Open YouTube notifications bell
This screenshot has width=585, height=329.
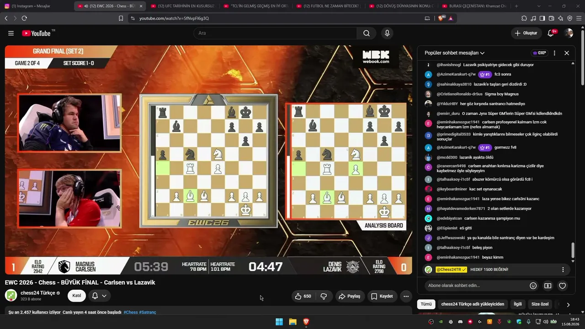(x=551, y=33)
